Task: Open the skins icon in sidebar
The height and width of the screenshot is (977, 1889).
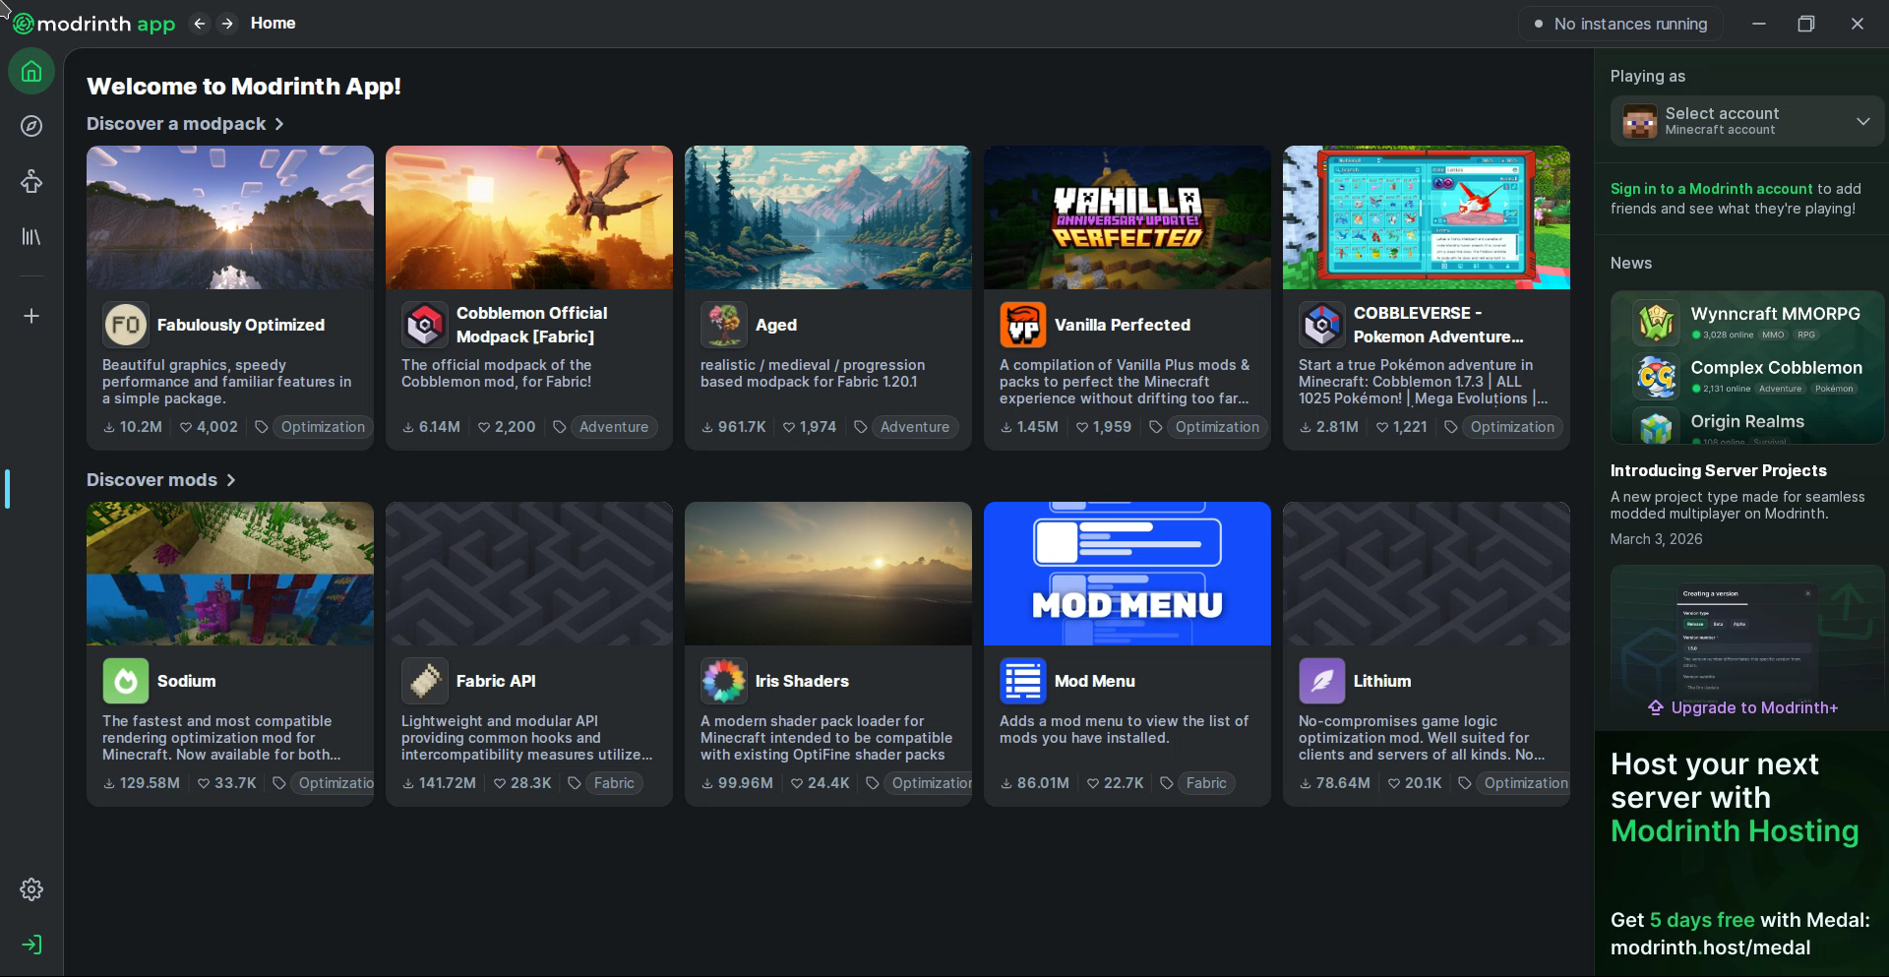Action: point(31,181)
